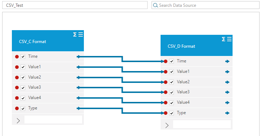This screenshot has height=136, width=261.
Task: Toggle the Value2 checkbox in CSV_D Format
Action: (171, 82)
